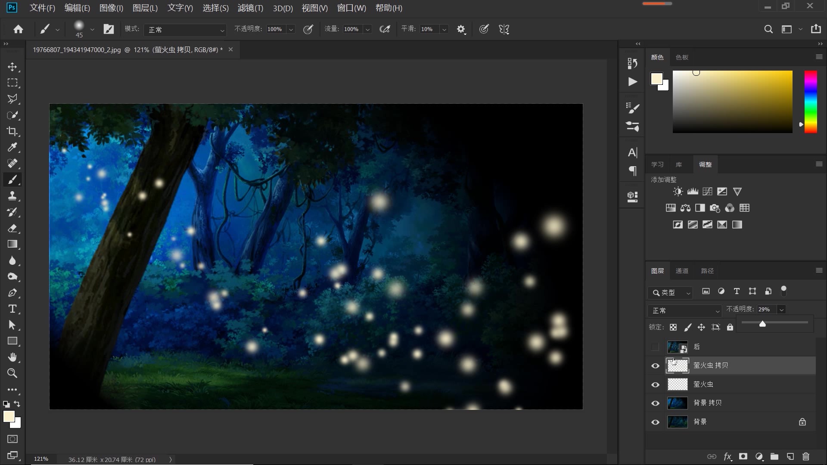827x465 pixels.
Task: Click the delete layer trash icon
Action: (806, 456)
